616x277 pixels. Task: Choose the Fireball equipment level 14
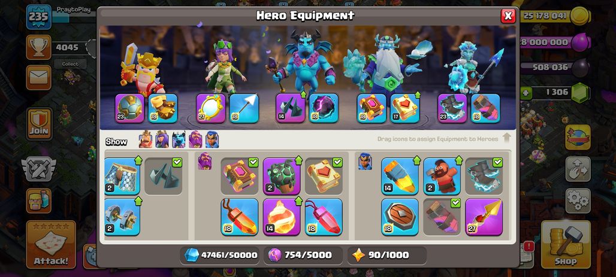tap(281, 217)
